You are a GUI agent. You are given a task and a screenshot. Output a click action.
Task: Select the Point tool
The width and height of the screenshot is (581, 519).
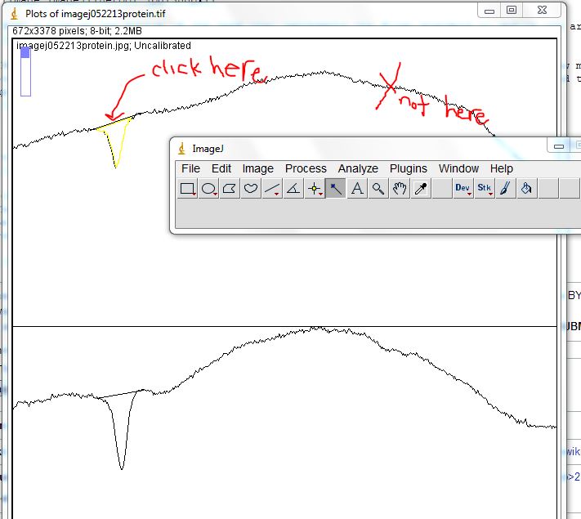[315, 189]
